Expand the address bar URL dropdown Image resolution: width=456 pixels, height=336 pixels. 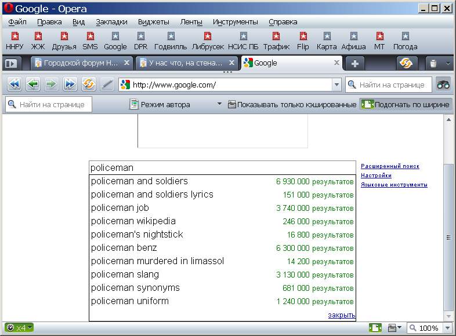[x=336, y=85]
